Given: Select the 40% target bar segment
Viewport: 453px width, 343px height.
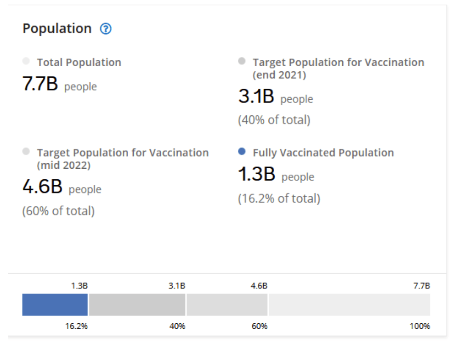Looking at the screenshot, I should pos(137,305).
